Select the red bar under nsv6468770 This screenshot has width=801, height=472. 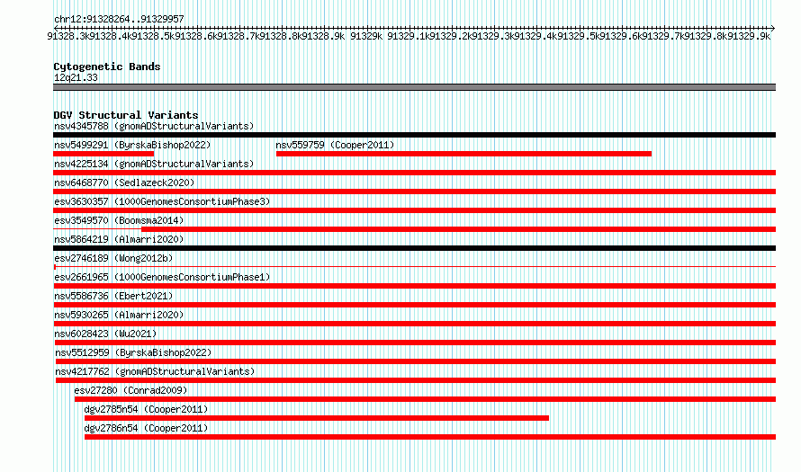pyautogui.click(x=414, y=191)
